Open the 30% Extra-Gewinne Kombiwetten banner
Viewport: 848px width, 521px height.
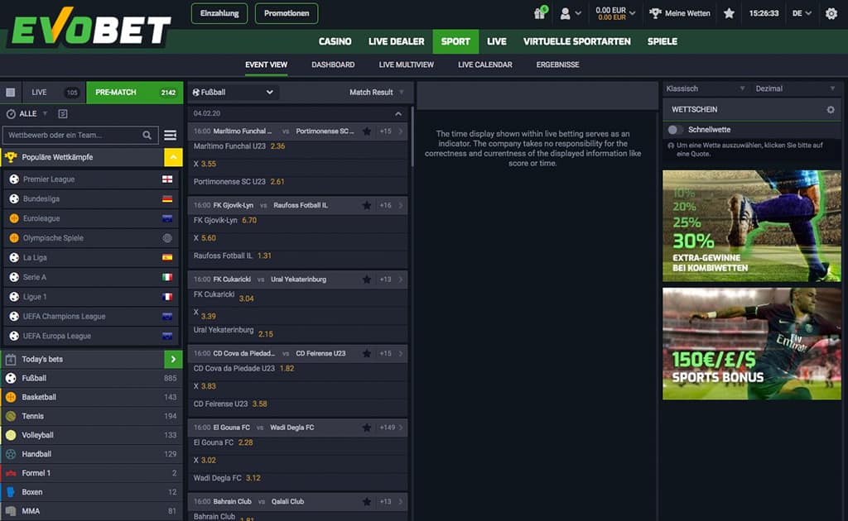[752, 226]
